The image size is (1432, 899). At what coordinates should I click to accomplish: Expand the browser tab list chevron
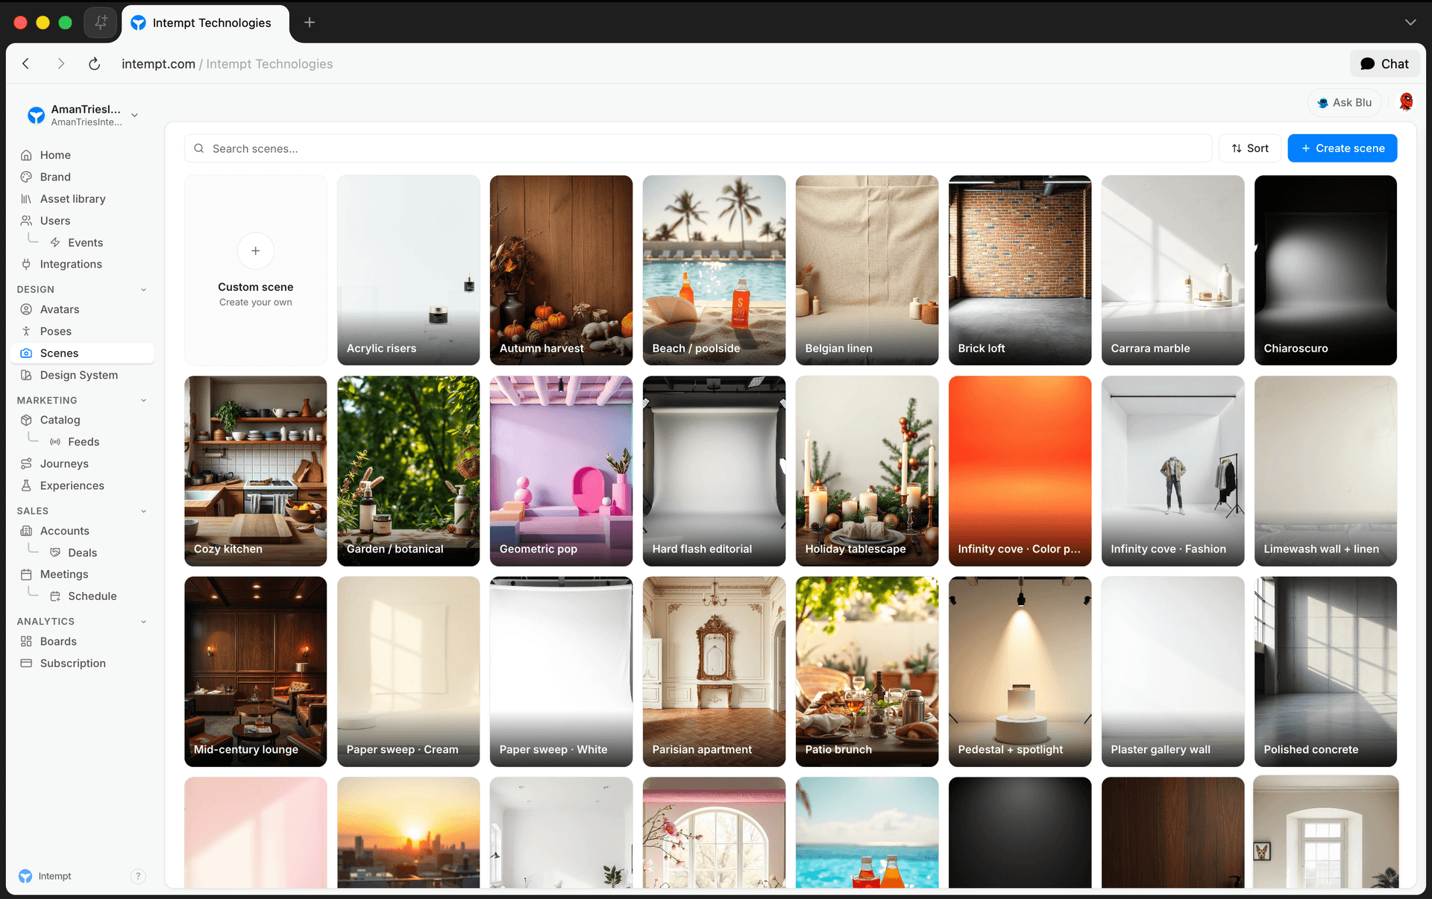[x=1410, y=22]
